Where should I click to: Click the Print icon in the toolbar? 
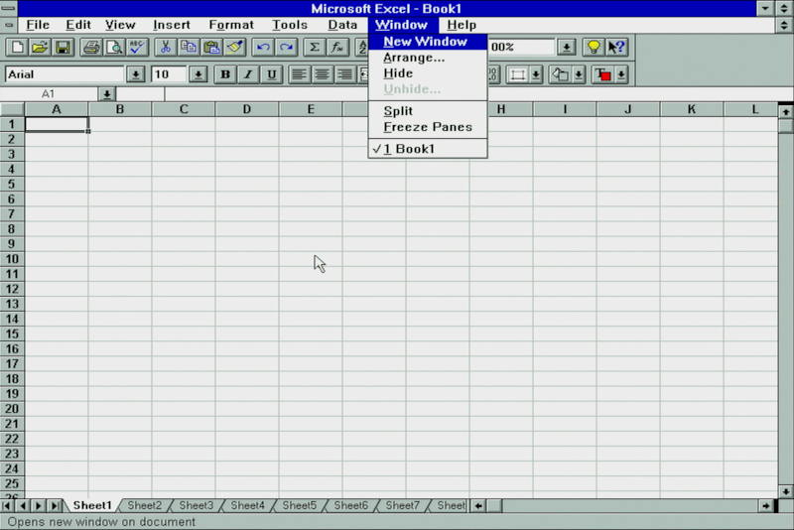tap(91, 47)
